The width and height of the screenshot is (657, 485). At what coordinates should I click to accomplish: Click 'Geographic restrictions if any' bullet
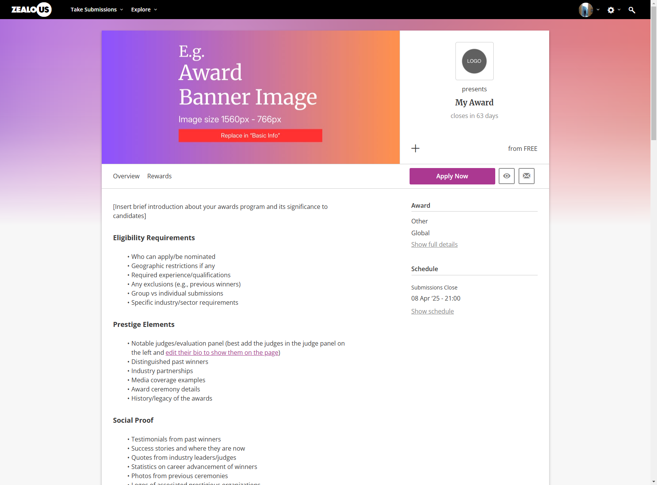[x=173, y=266]
